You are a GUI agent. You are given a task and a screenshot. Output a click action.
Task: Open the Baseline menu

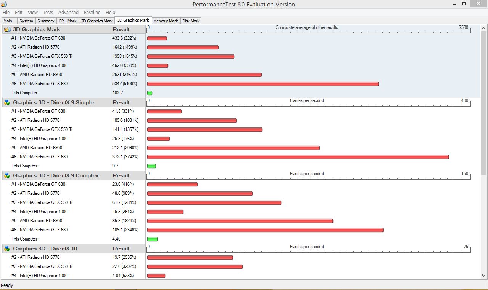pyautogui.click(x=92, y=13)
